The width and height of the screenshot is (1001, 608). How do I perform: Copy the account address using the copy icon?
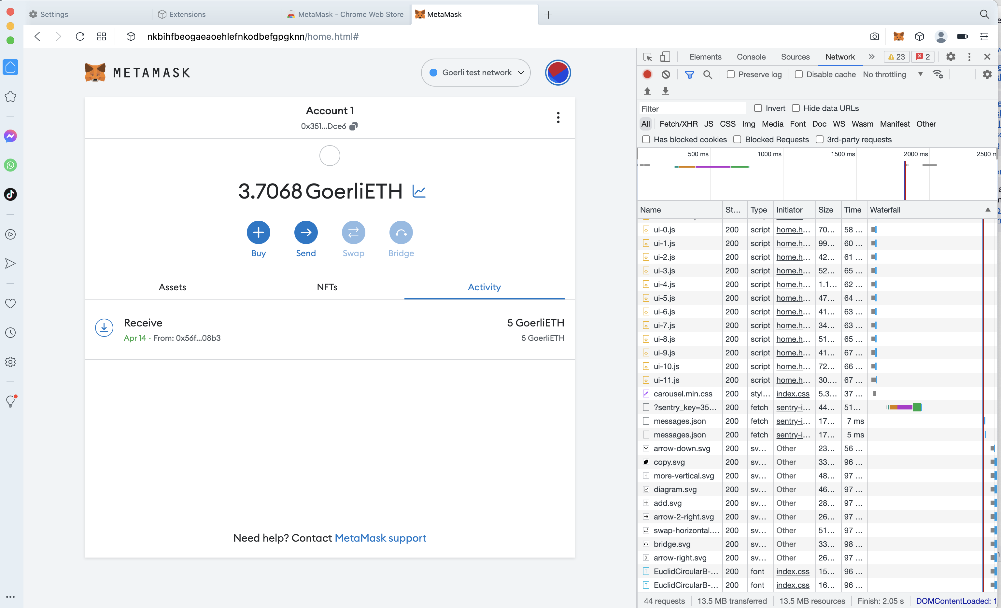(x=353, y=126)
